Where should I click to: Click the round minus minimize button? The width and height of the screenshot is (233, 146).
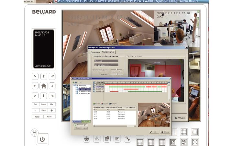pos(34,132)
